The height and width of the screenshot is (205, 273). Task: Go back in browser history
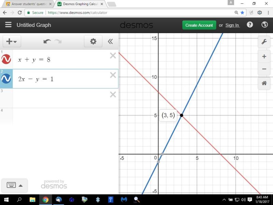pyautogui.click(x=5, y=13)
